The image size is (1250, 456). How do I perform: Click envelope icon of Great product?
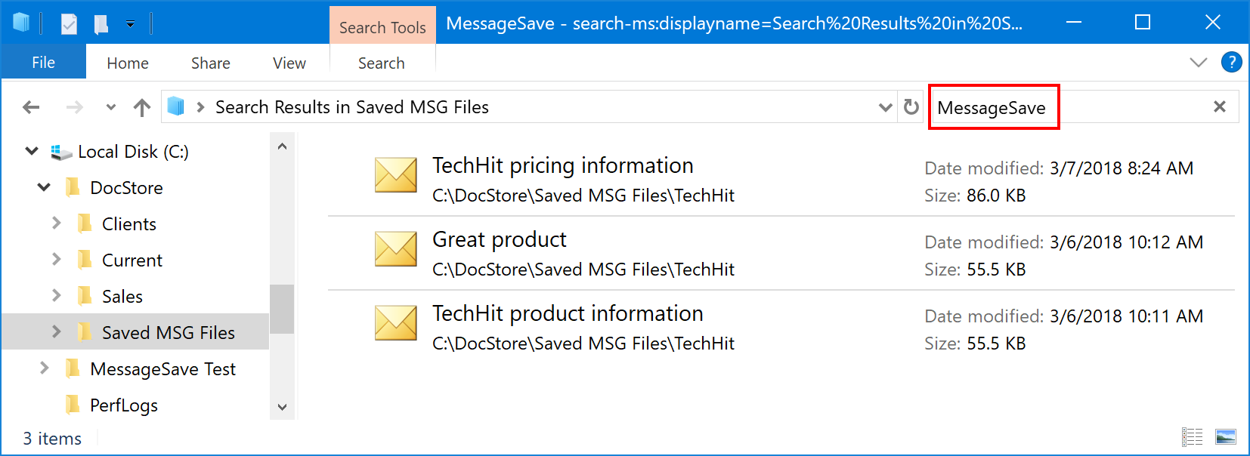point(396,249)
